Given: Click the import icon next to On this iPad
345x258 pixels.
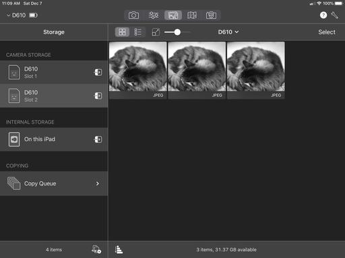Looking at the screenshot, I should click(98, 139).
